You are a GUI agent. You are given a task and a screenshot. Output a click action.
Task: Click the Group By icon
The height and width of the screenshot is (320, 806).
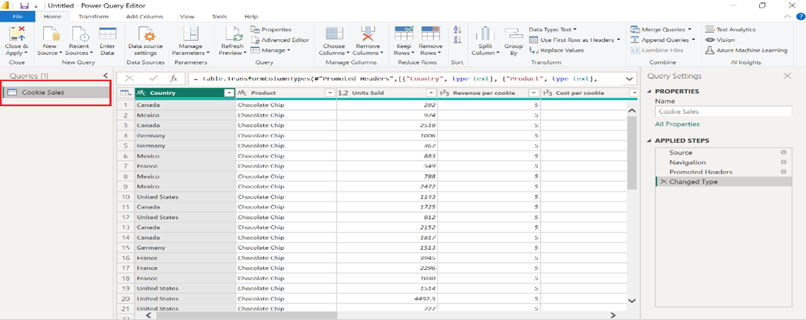click(513, 34)
